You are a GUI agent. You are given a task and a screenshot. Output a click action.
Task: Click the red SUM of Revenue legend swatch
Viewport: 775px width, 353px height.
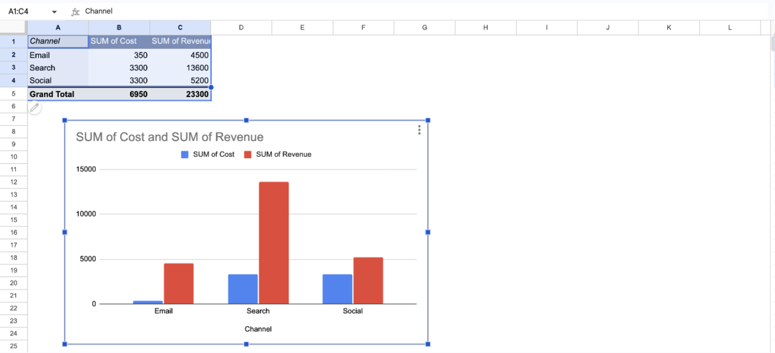tap(247, 154)
